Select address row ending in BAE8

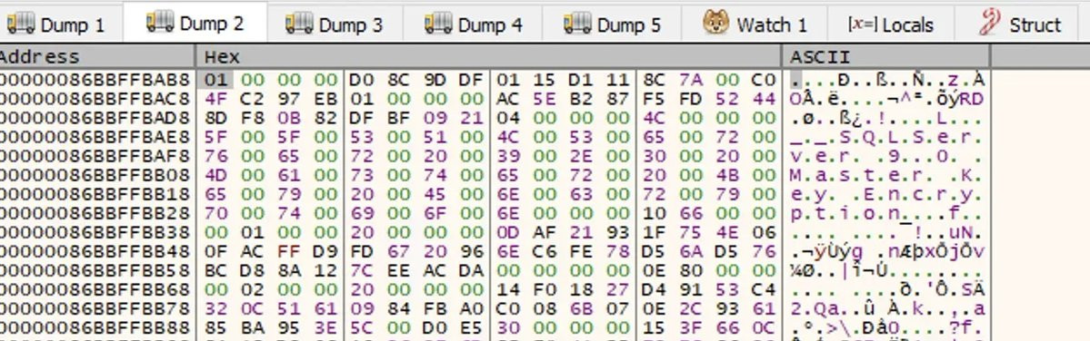click(95, 137)
